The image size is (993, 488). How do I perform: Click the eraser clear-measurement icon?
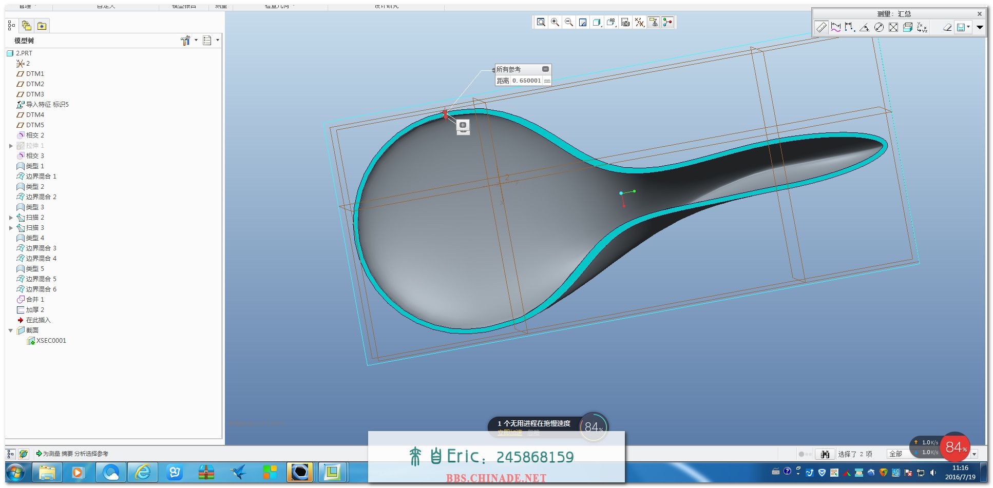[947, 27]
